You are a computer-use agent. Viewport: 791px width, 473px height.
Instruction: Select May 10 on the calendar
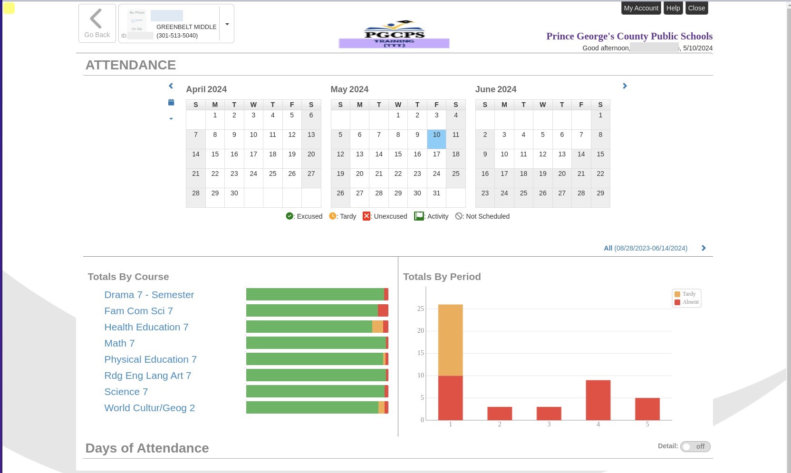point(436,139)
